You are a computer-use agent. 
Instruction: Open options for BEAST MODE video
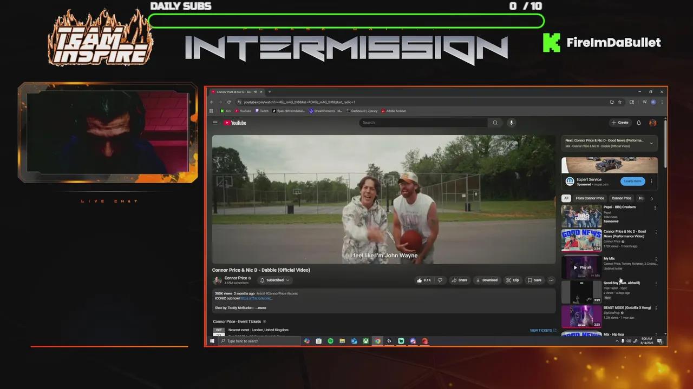[656, 308]
